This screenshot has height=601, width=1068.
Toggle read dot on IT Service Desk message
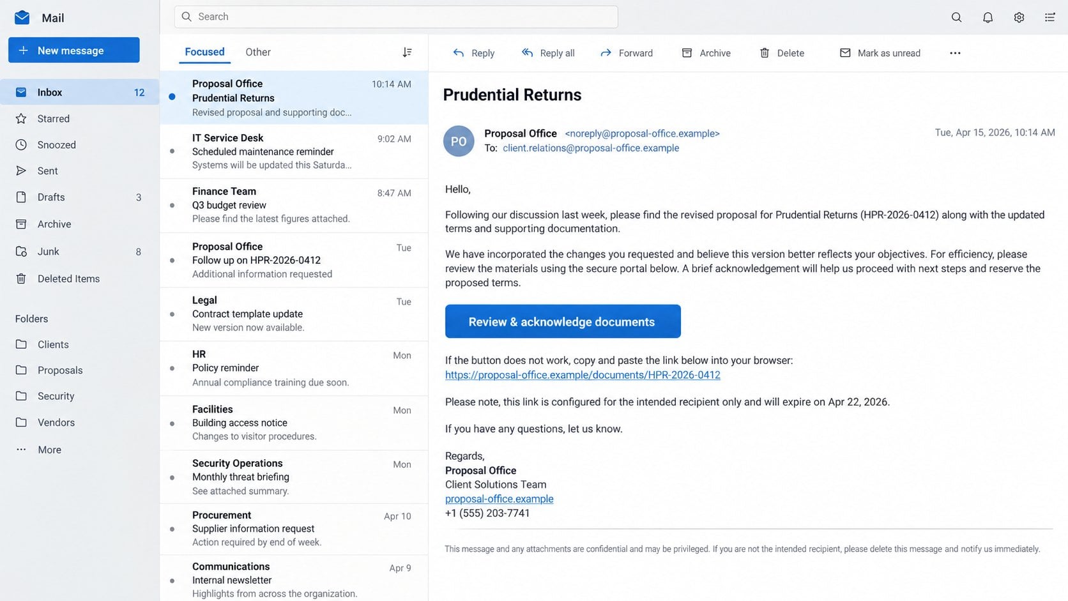click(172, 151)
